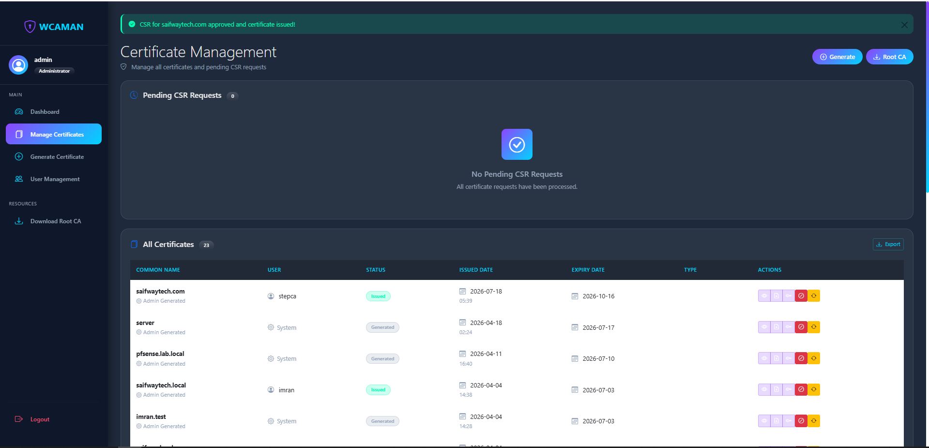The height and width of the screenshot is (448, 929).
Task: Renew the saifwaytech.local certificate
Action: [814, 390]
